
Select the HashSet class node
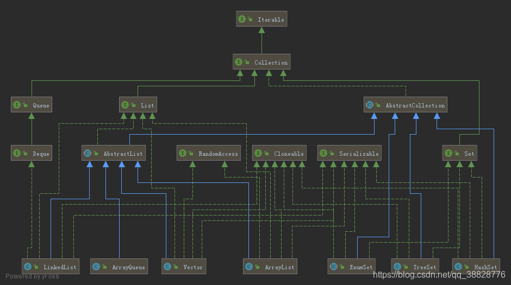coord(476,267)
